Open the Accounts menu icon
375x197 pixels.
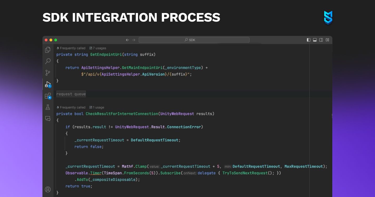tap(48, 189)
